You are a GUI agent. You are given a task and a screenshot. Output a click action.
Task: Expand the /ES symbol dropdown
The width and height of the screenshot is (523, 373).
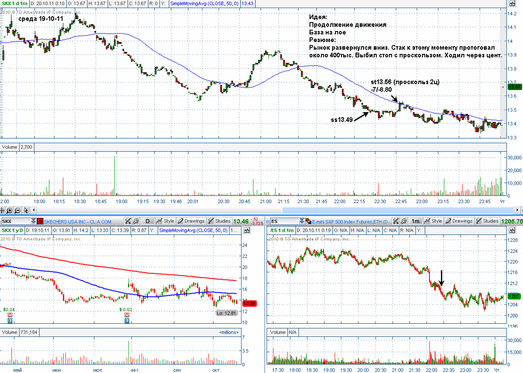[x=302, y=221]
